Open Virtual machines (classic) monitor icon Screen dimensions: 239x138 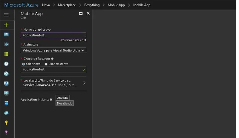[x=6, y=84]
